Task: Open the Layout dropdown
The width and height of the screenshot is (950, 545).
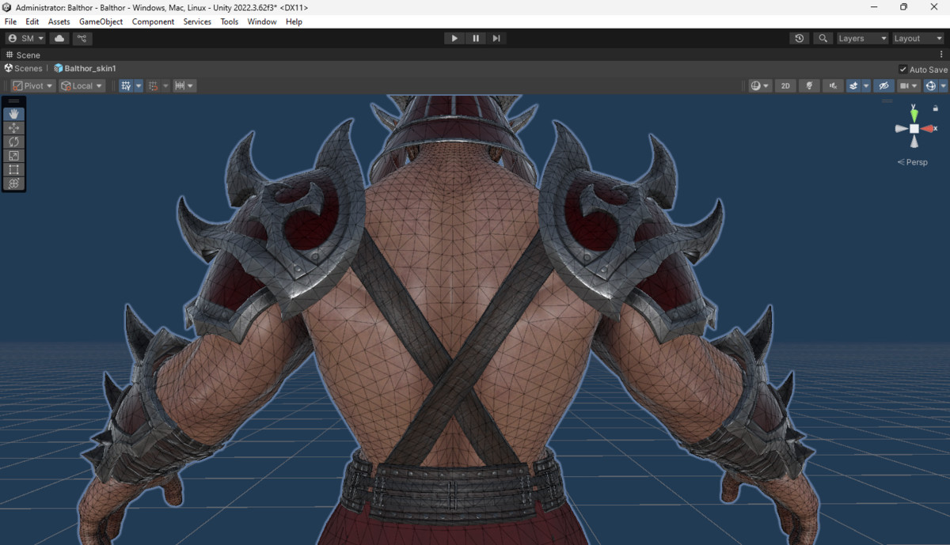Action: click(x=918, y=38)
